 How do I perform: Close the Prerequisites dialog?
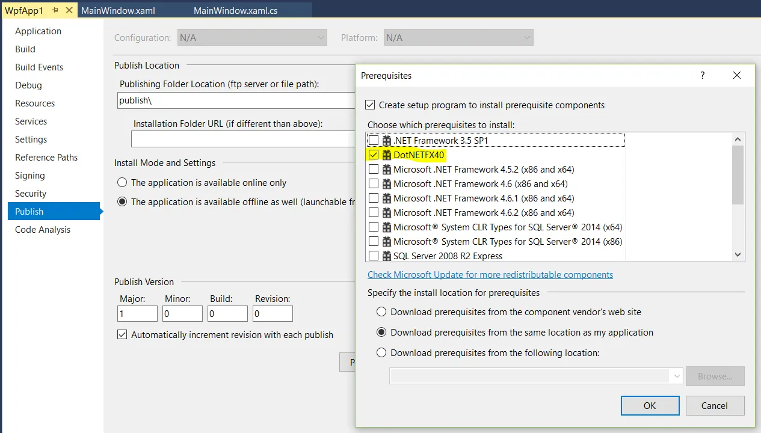tap(737, 75)
